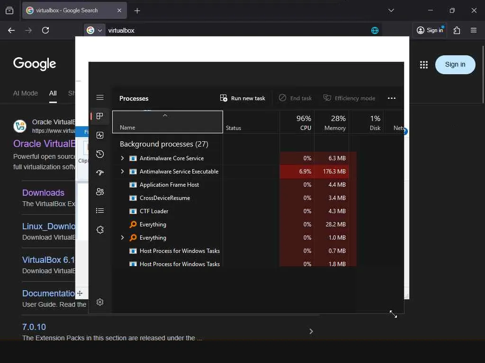Expand the second Everything process row
The height and width of the screenshot is (363, 485).
[x=123, y=237]
